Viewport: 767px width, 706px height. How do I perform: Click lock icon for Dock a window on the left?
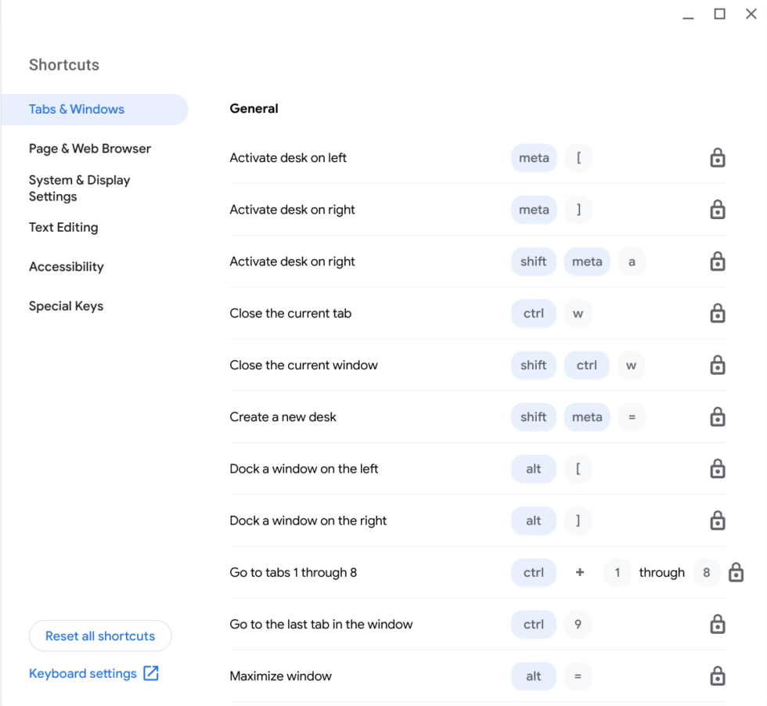click(x=717, y=469)
